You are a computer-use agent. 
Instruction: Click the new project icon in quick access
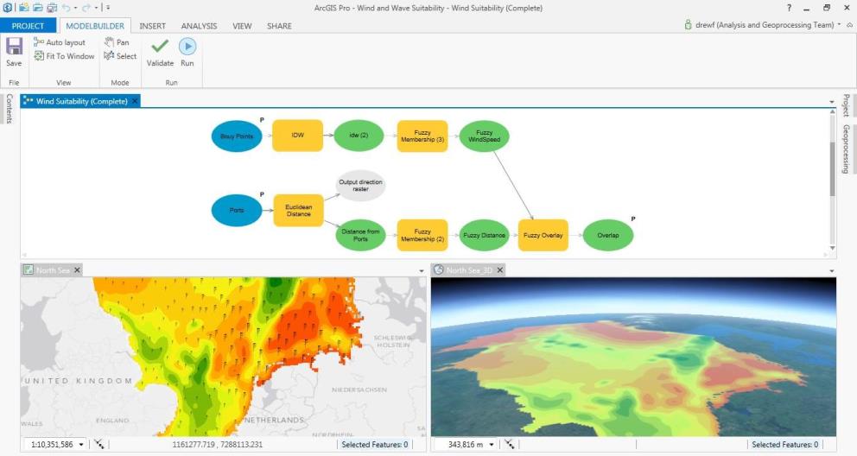click(x=24, y=8)
